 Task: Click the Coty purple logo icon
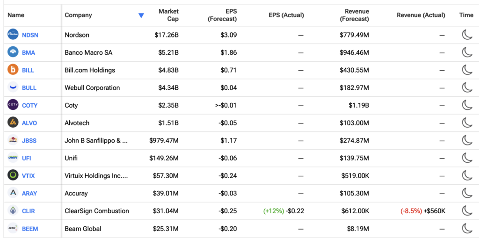pyautogui.click(x=13, y=105)
